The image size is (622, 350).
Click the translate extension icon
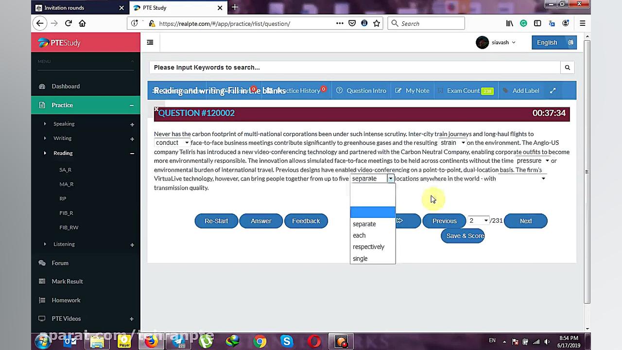tap(552, 23)
